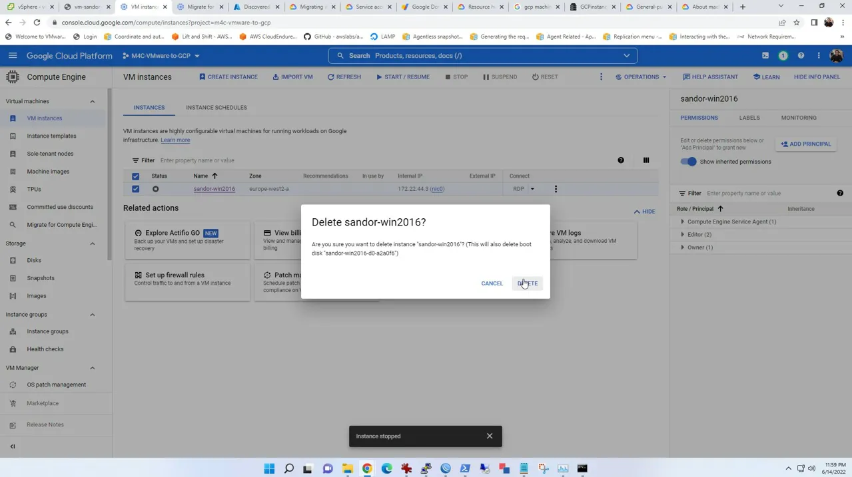Screen dimensions: 852x477
Task: Click ADD PRINCIPAL button
Action: [x=806, y=144]
